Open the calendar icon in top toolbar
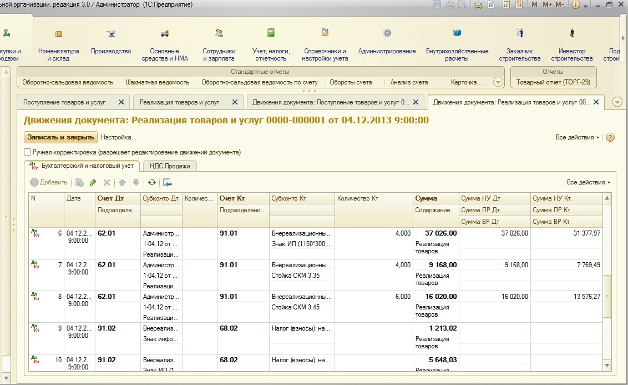Image resolution: width=628 pixels, height=385 pixels. [519, 4]
